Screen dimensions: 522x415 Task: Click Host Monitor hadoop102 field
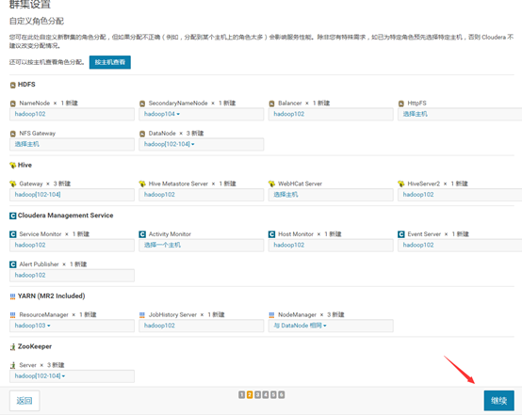click(331, 245)
